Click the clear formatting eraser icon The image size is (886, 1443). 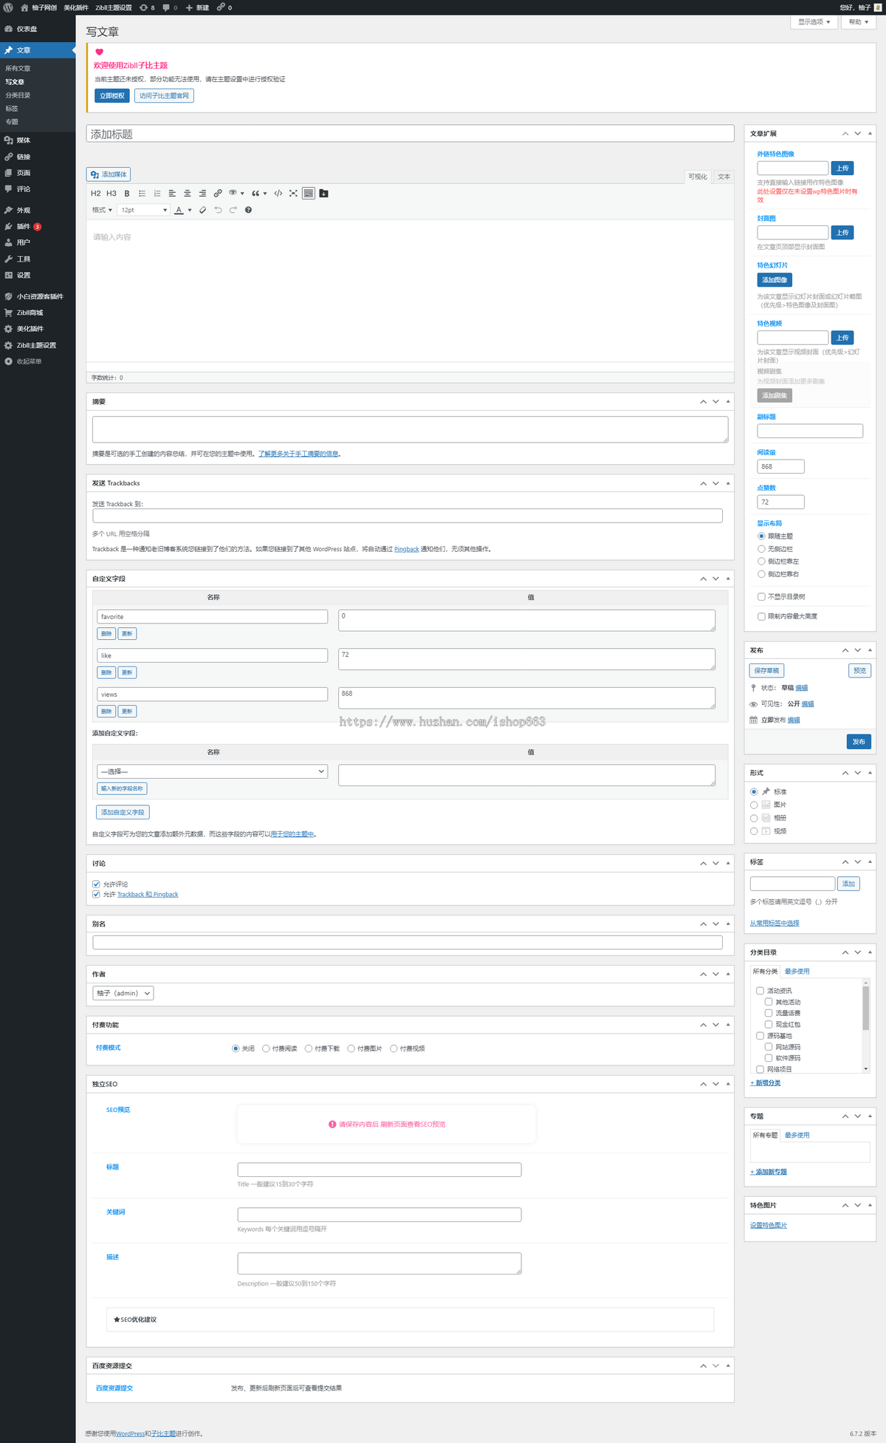tap(203, 210)
